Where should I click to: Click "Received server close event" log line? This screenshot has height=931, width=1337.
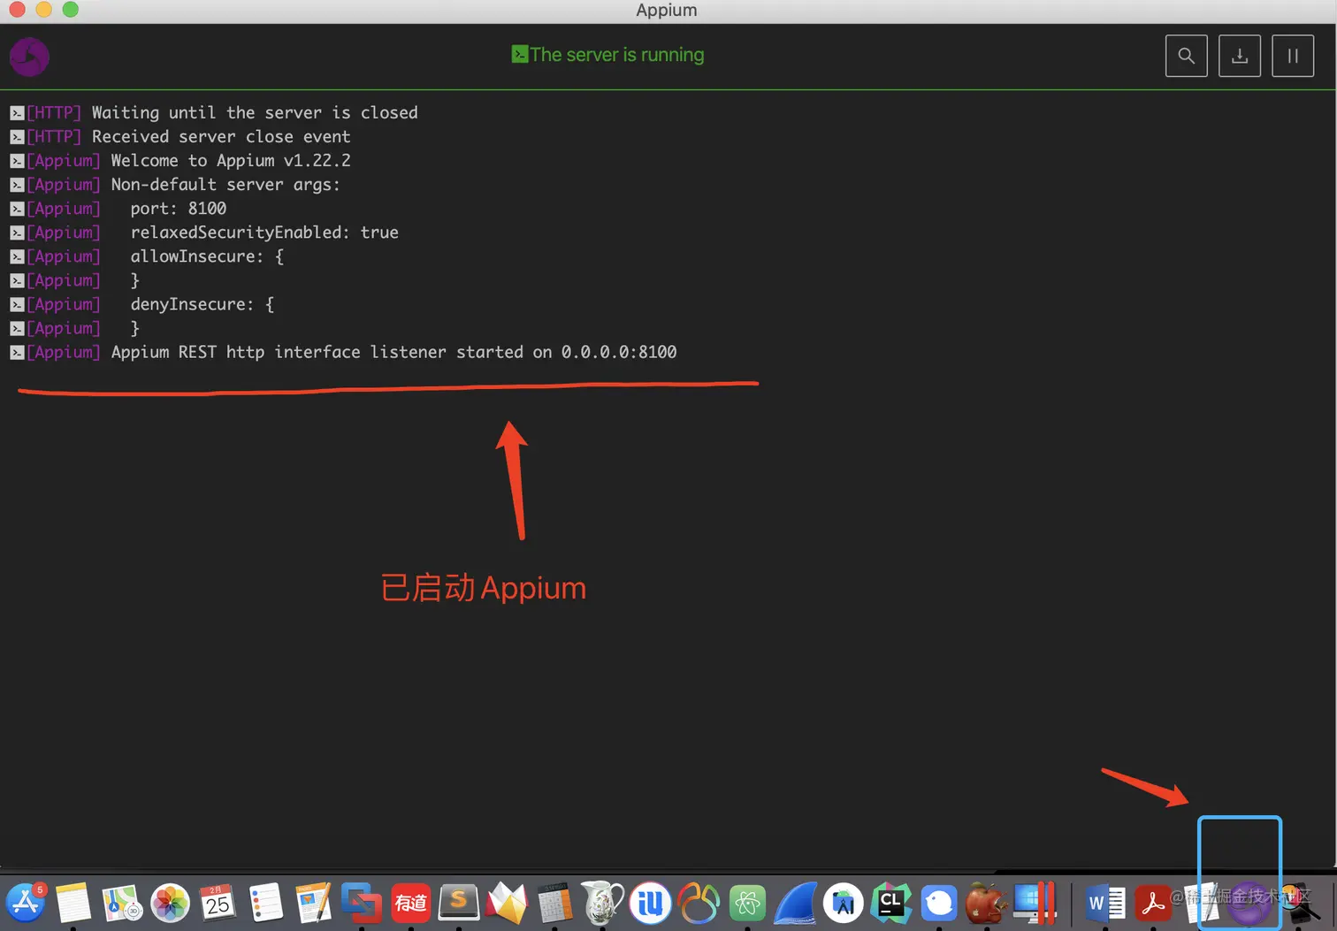221,136
